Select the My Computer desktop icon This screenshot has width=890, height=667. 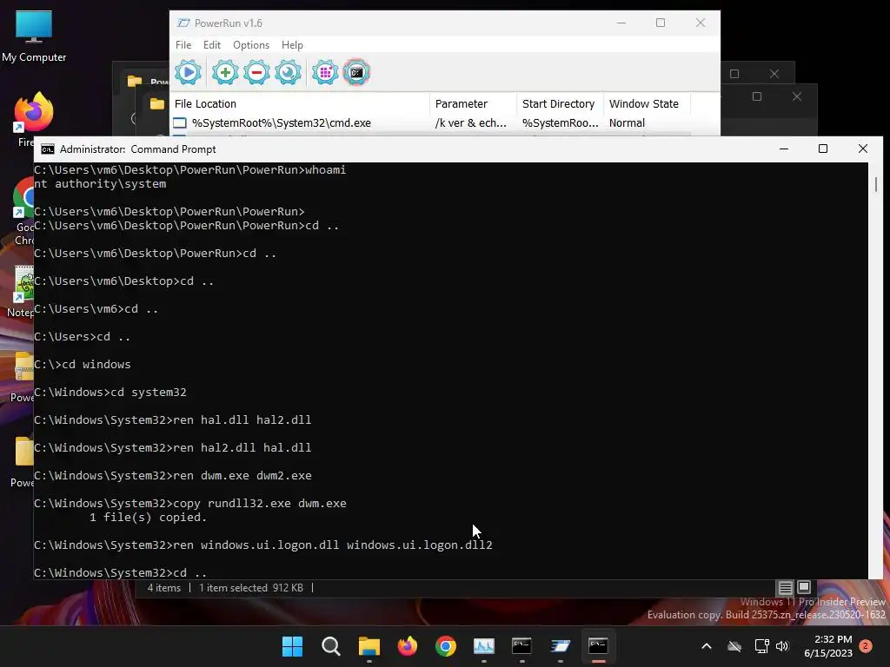click(x=34, y=36)
